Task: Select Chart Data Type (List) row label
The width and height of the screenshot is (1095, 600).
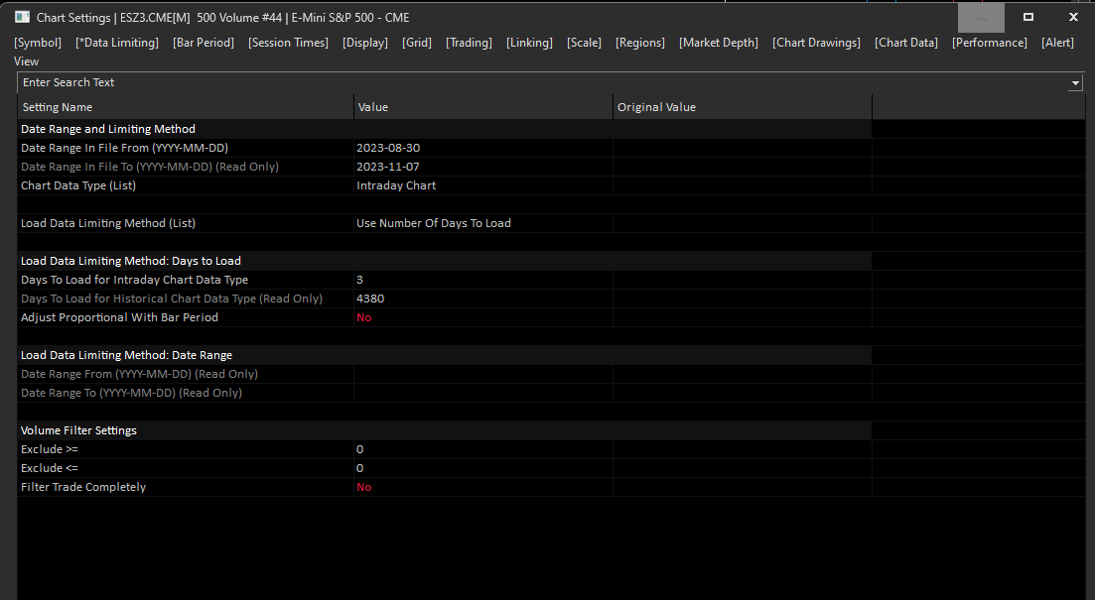Action: 78,185
